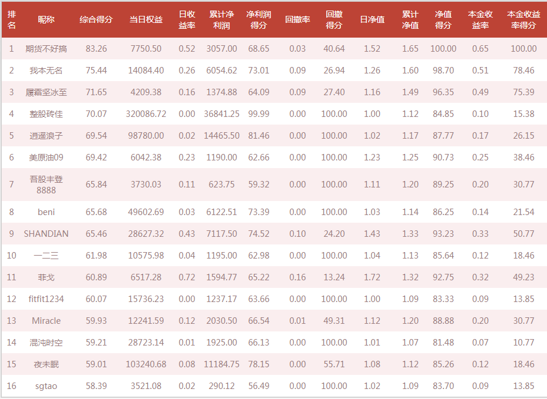Select nickname 履霜坚冰至
This screenshot has height=399, width=547.
[x=46, y=92]
